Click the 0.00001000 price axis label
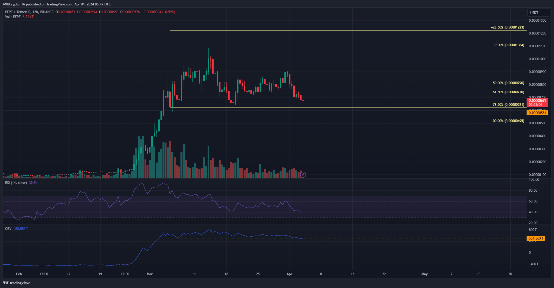 [x=537, y=59]
